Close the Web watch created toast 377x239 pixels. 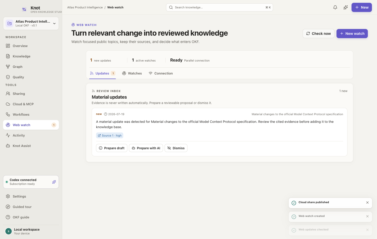coord(367,216)
